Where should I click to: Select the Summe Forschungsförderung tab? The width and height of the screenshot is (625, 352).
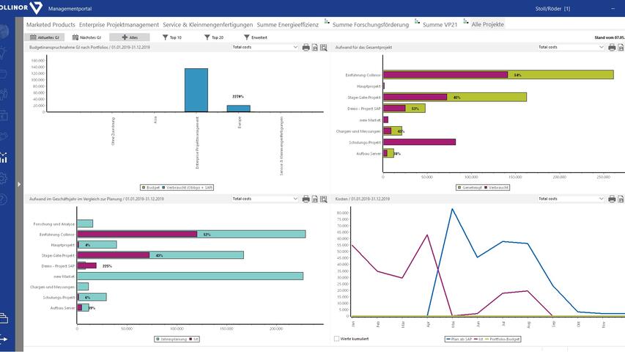click(370, 24)
